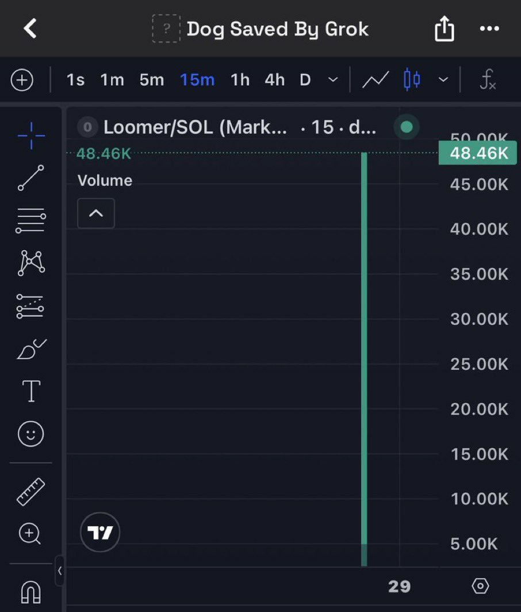This screenshot has width=521, height=612.
Task: Tap the green 48.46K value in the legend
Action: tap(104, 154)
